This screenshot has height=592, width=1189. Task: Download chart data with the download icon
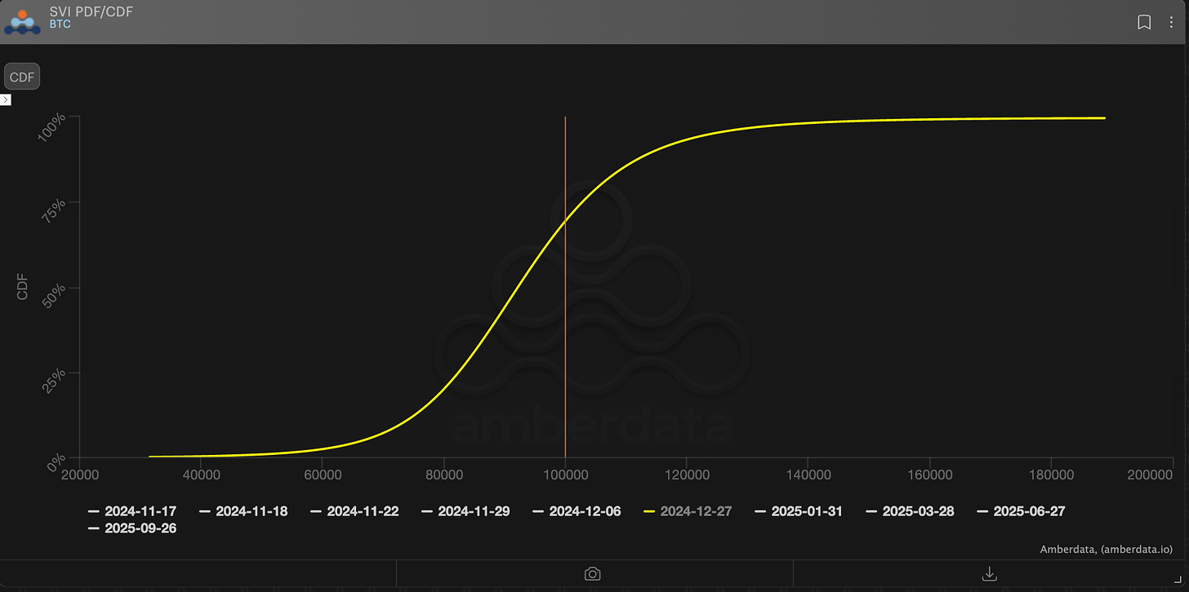989,574
